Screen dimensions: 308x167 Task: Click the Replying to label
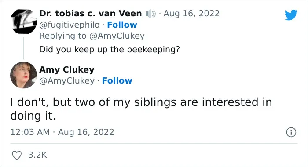pyautogui.click(x=63, y=36)
